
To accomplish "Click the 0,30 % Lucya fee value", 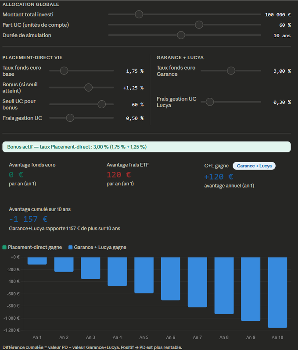I will tap(282, 102).
